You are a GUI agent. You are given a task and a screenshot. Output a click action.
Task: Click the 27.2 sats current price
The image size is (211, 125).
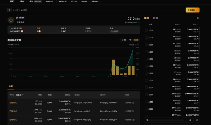[134, 19]
